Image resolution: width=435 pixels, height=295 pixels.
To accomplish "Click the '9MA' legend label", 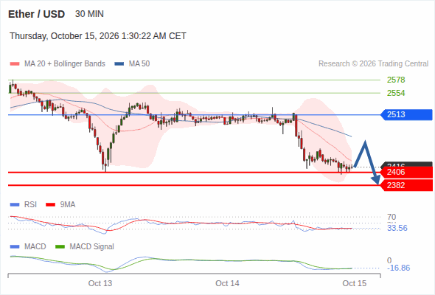I will point(68,205).
